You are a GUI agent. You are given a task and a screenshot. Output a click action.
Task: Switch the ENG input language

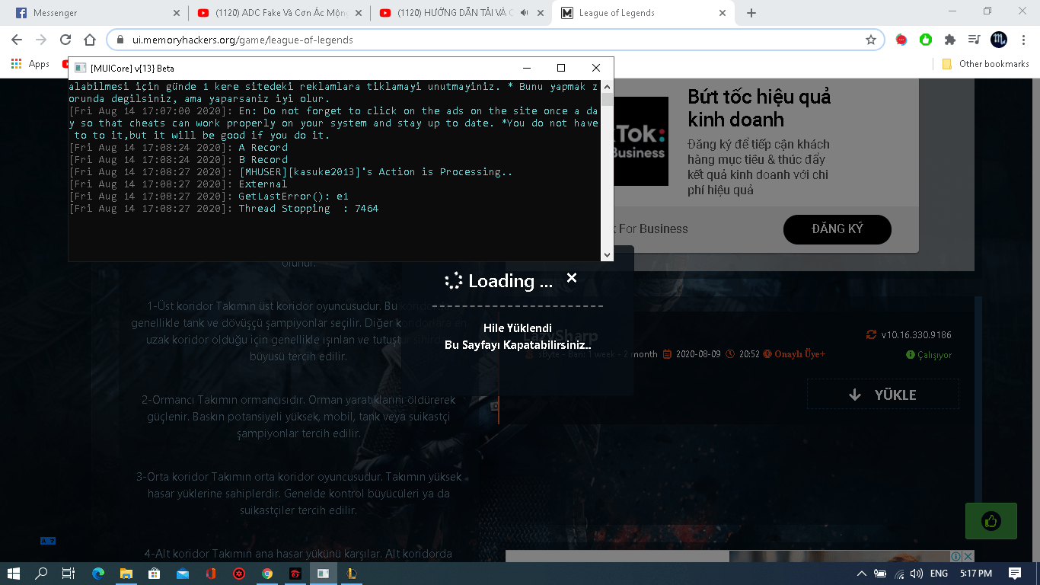click(x=940, y=574)
